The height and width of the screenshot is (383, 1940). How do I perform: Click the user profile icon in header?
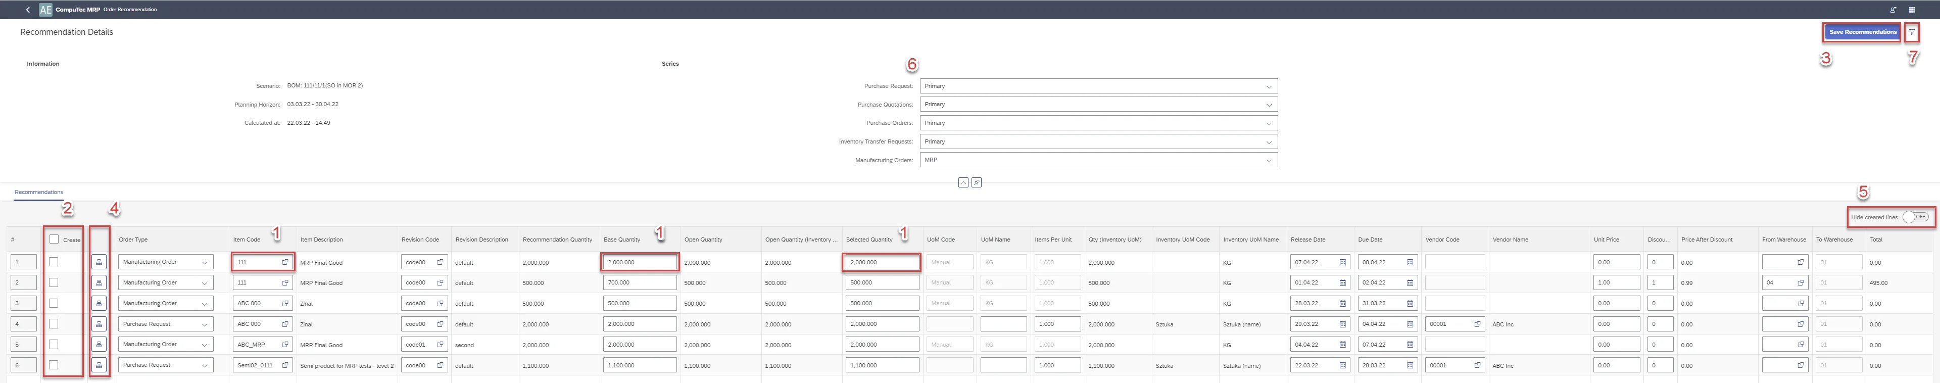coord(1893,10)
